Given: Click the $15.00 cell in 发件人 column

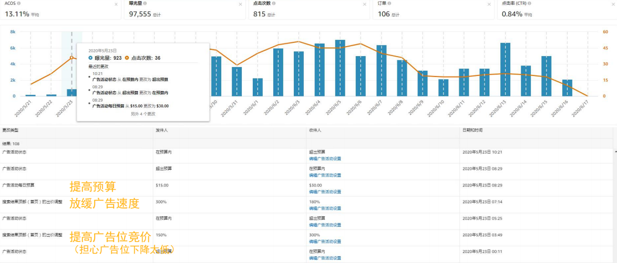Looking at the screenshot, I should click(x=162, y=184).
